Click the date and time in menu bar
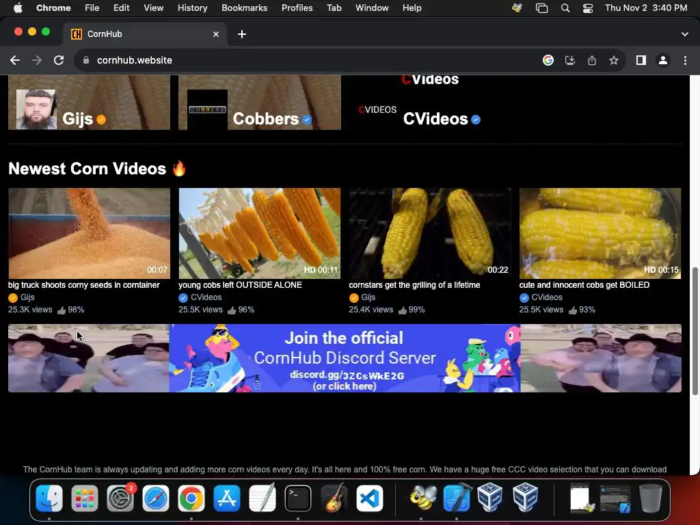 click(x=646, y=8)
